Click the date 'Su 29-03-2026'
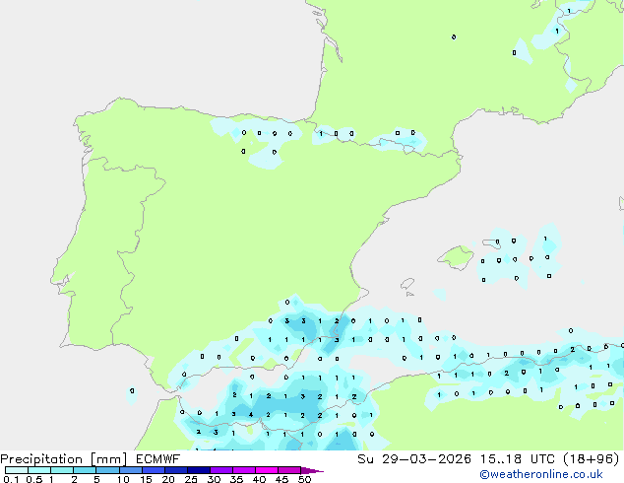The height and width of the screenshot is (483, 624). point(414,459)
